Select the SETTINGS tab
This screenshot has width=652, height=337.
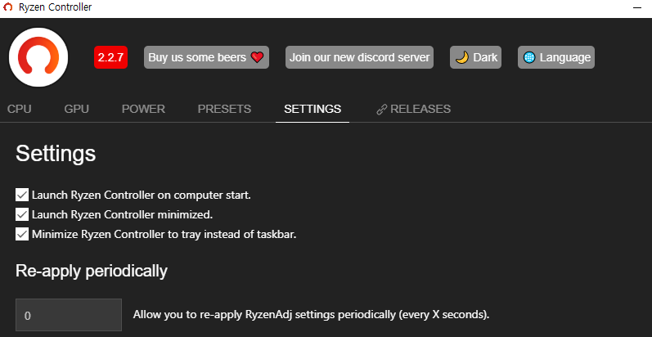[x=313, y=109]
